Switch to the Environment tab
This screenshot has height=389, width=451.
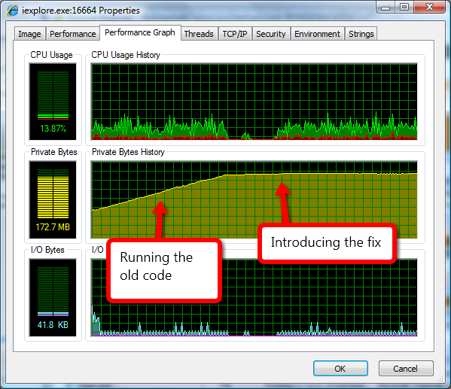317,34
